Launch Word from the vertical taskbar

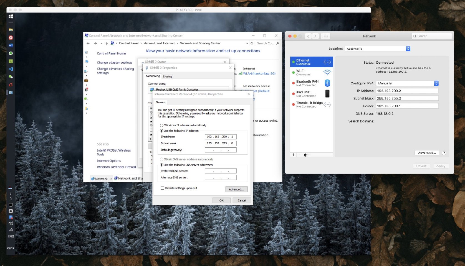(x=11, y=45)
